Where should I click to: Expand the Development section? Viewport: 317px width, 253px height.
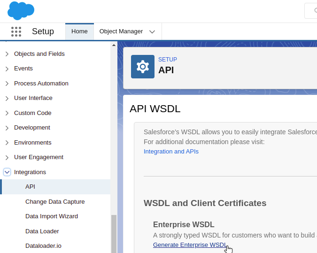pos(7,128)
